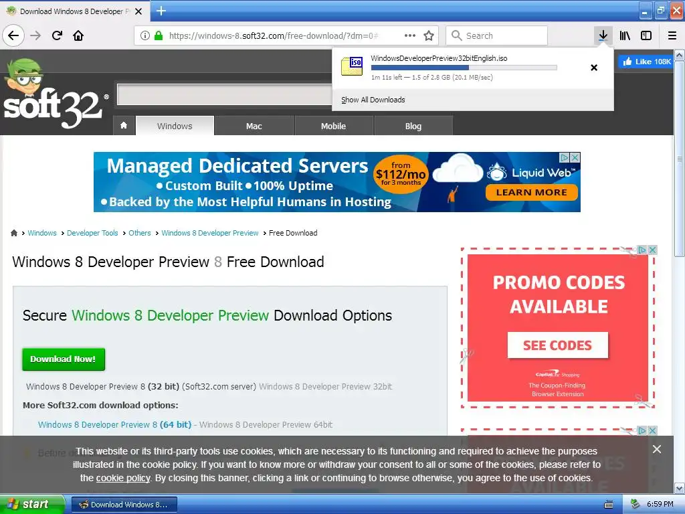
Task: Open the Developer Tools breadcrumb link
Action: tap(92, 233)
